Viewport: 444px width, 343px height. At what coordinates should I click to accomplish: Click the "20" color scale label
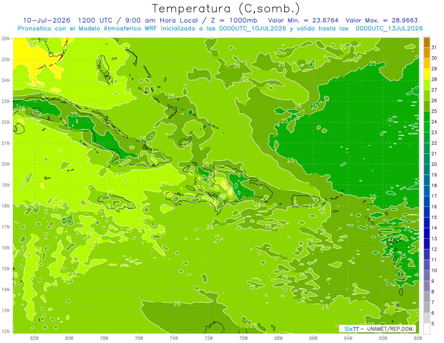[x=434, y=164]
